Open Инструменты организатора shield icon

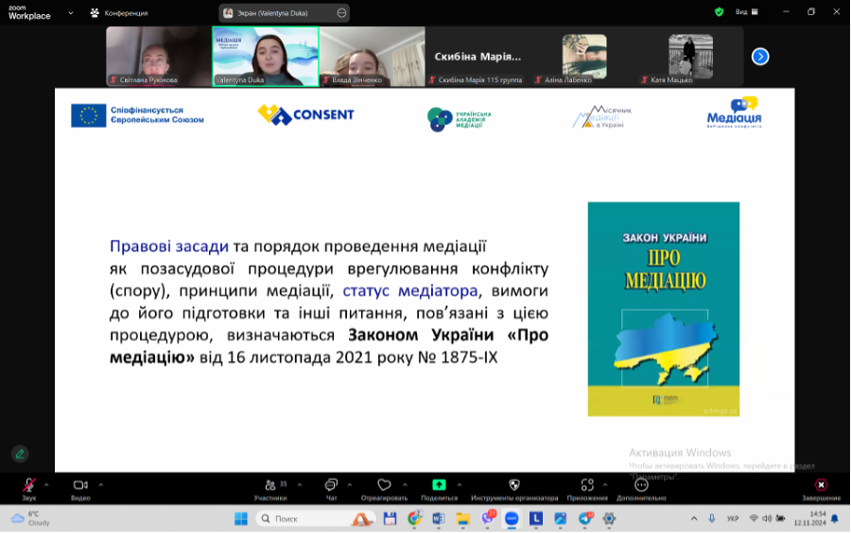514,485
